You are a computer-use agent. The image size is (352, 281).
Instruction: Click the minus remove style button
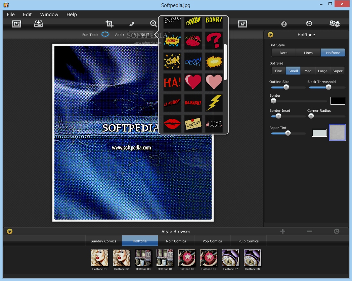click(x=310, y=231)
